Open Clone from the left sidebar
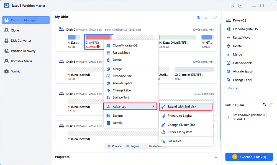The height and width of the screenshot is (165, 277). 15,30
